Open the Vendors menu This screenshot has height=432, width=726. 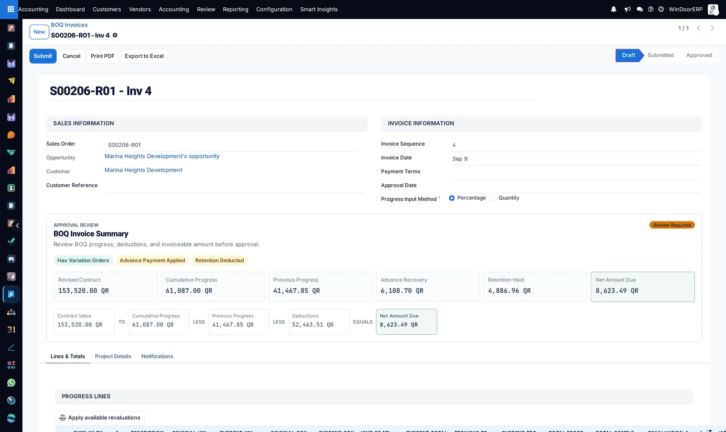[140, 9]
